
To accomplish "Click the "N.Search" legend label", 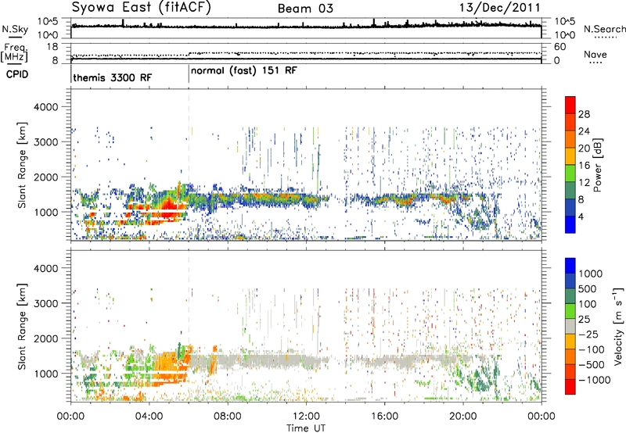I will [604, 29].
